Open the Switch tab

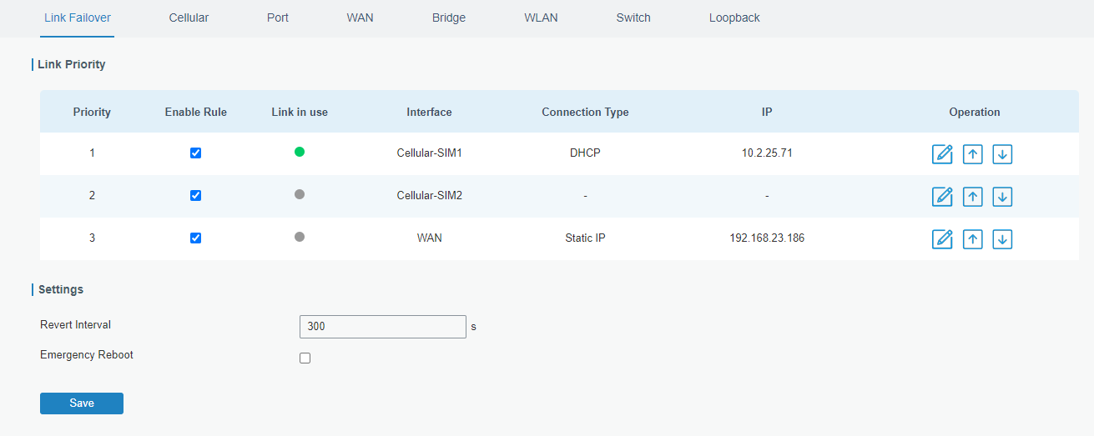[633, 18]
